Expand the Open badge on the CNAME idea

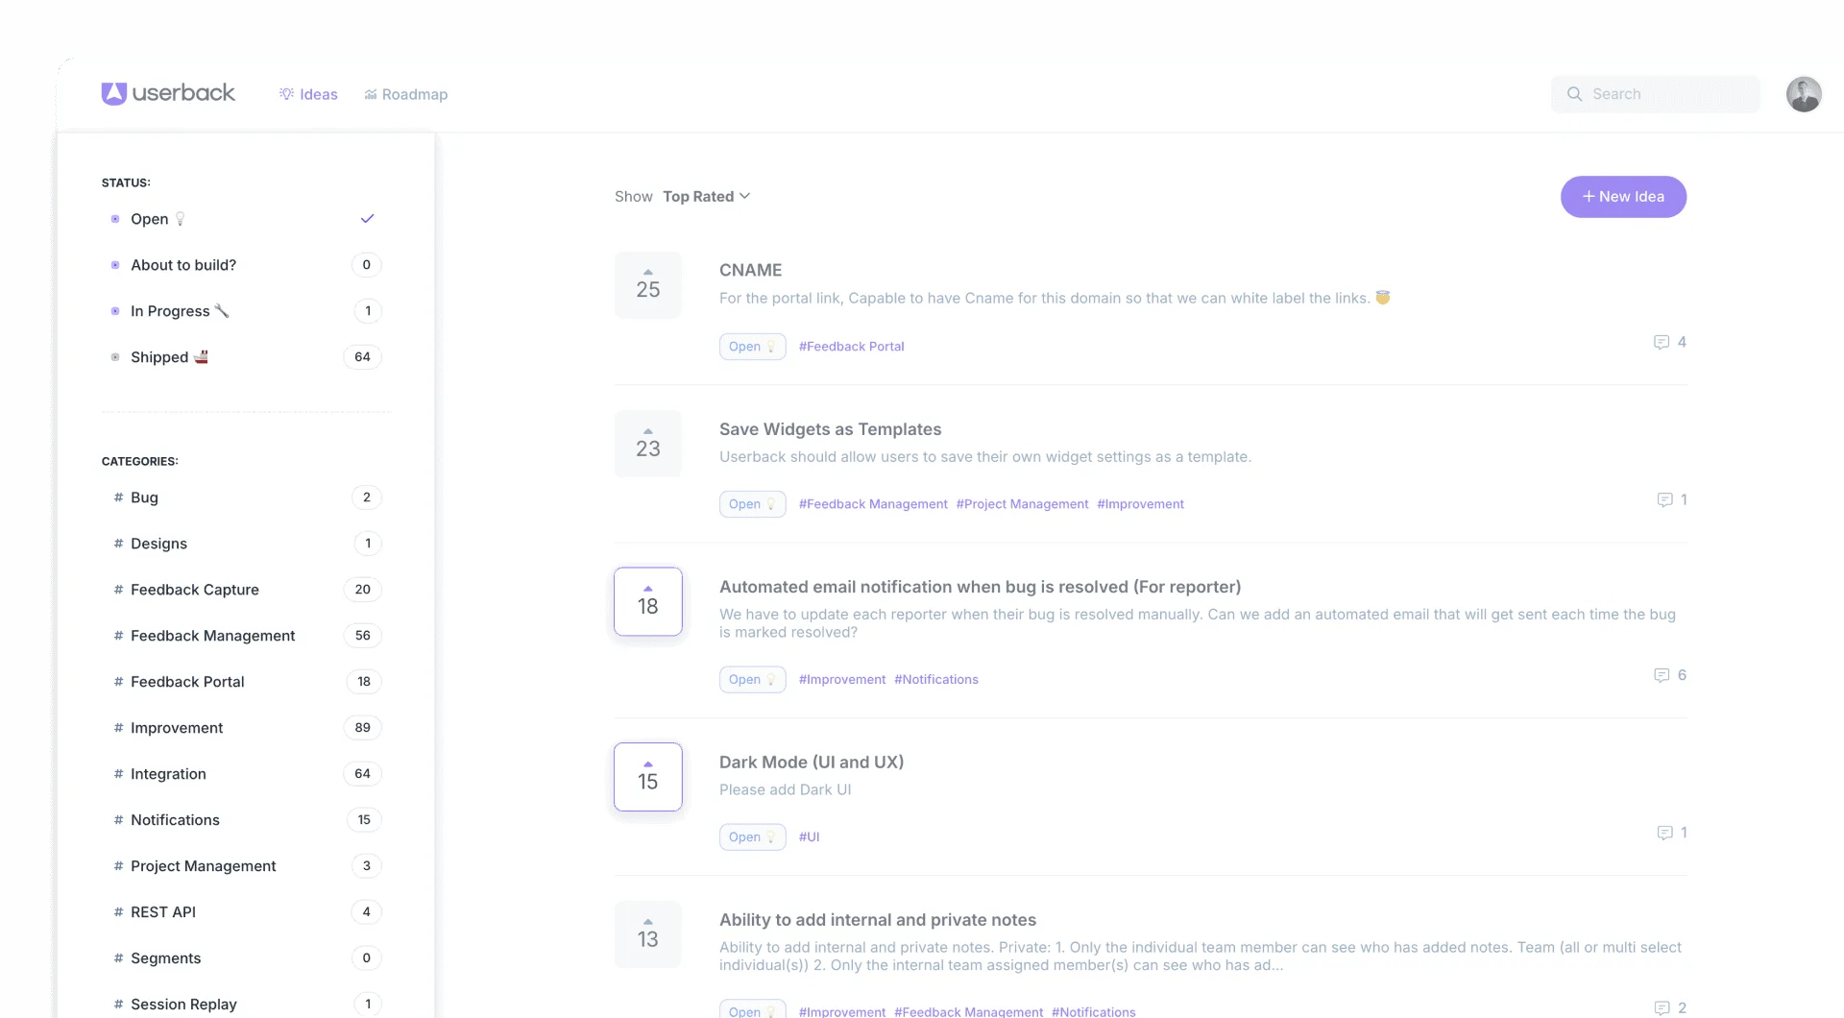pos(752,346)
